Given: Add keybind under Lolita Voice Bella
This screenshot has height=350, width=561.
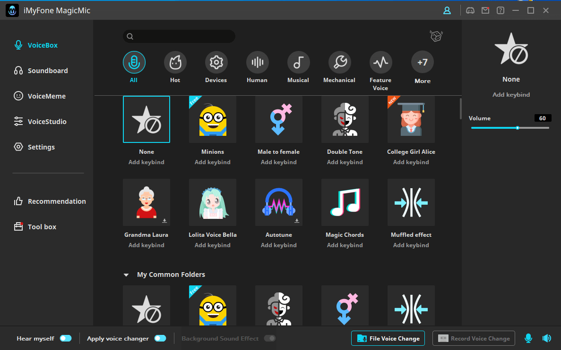Looking at the screenshot, I should [x=213, y=245].
